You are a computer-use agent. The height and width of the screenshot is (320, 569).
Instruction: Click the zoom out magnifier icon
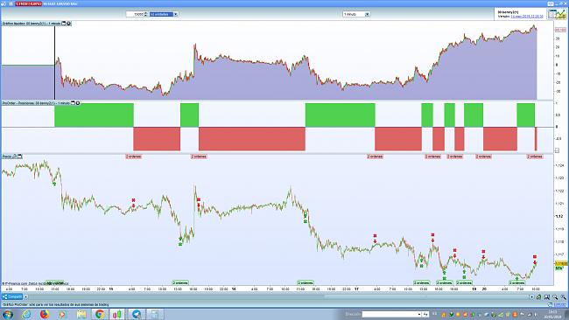coord(563,296)
